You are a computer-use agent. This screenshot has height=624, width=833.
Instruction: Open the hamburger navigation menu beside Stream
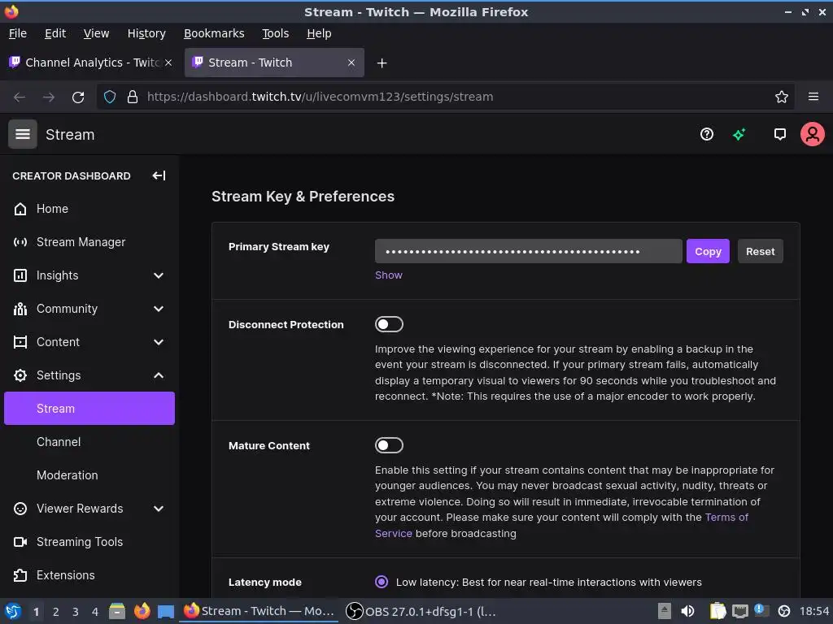(x=22, y=134)
